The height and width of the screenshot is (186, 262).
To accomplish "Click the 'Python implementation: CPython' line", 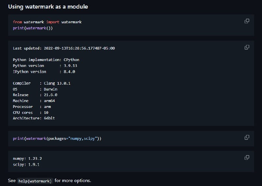I will (x=46, y=60).
